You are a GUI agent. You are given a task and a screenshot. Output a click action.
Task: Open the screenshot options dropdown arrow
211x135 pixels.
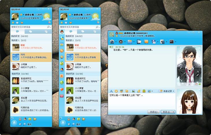(152, 91)
